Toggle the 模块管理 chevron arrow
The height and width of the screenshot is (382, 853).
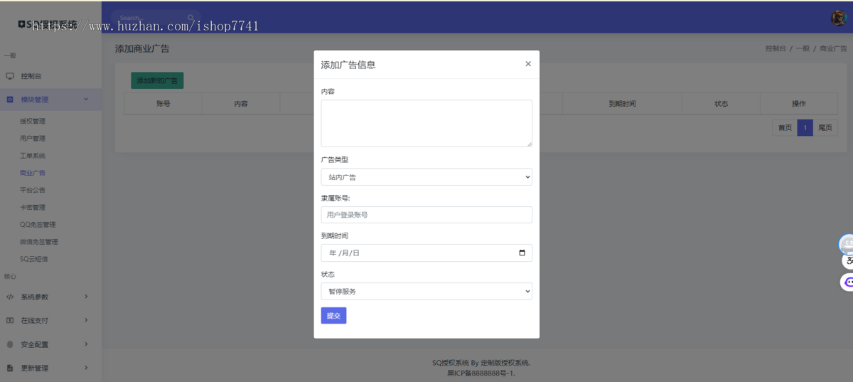click(x=86, y=100)
